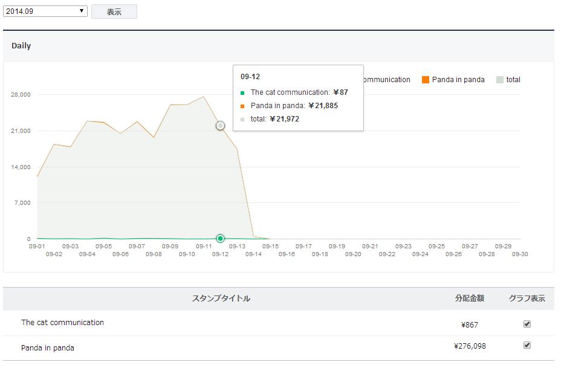
Task: Click the grey square in tooltip
Action: (x=242, y=120)
